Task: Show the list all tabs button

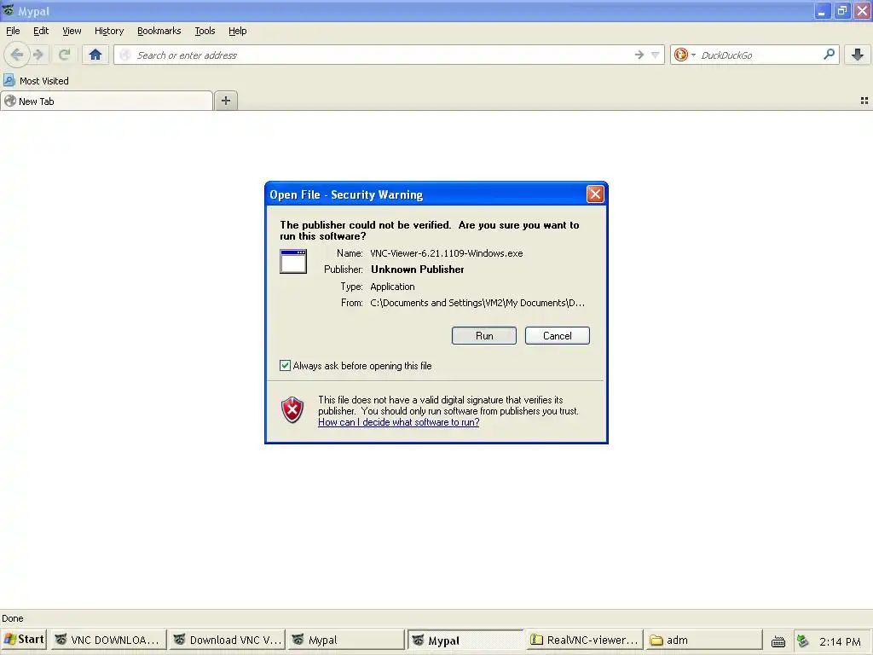Action: click(864, 101)
